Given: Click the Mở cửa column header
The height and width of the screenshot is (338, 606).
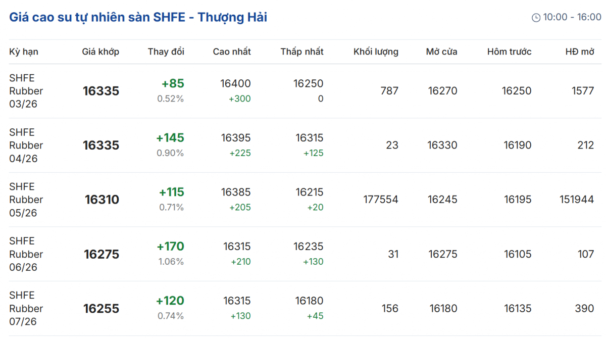Looking at the screenshot, I should click(x=441, y=52).
